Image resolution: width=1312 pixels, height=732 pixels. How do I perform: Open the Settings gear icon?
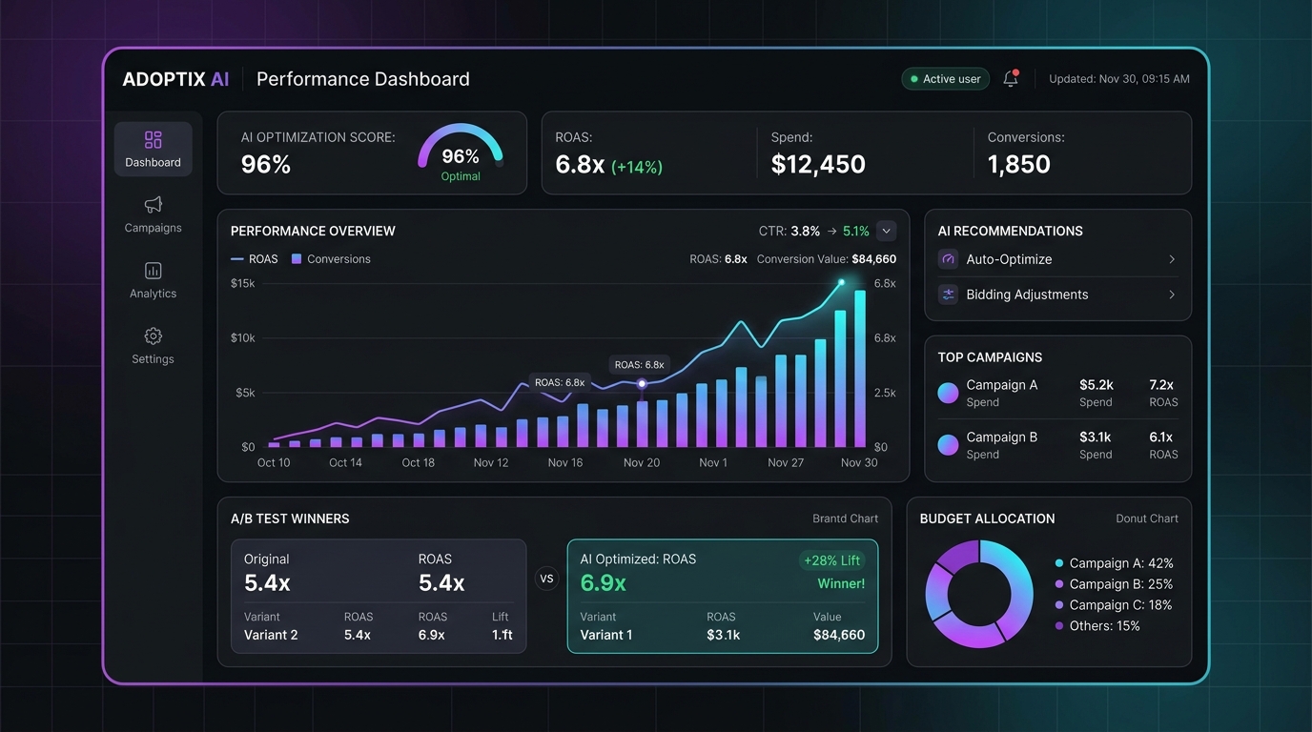click(153, 336)
